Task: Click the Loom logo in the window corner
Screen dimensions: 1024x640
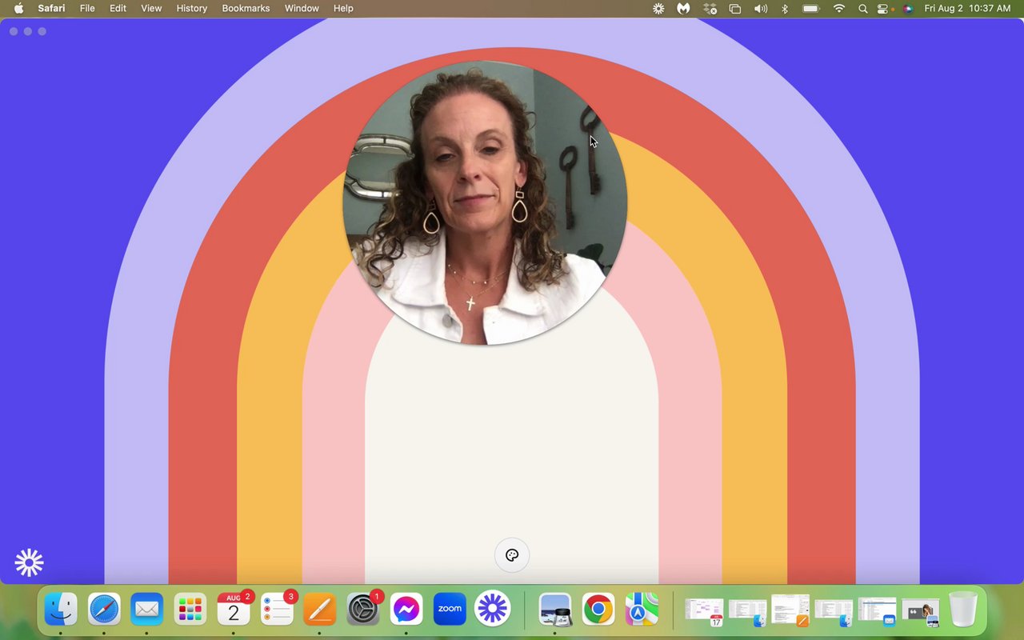Action: 29,563
